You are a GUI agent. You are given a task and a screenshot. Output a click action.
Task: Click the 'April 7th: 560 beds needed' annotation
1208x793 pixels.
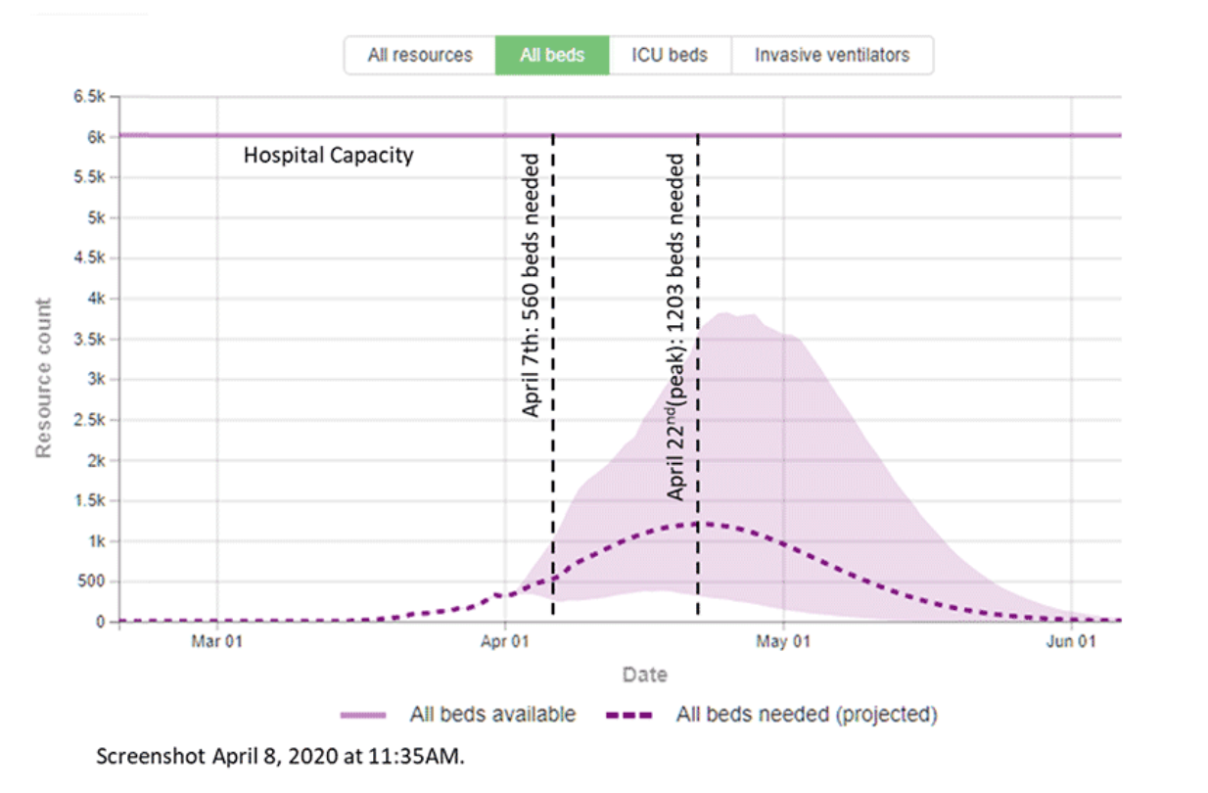point(532,285)
